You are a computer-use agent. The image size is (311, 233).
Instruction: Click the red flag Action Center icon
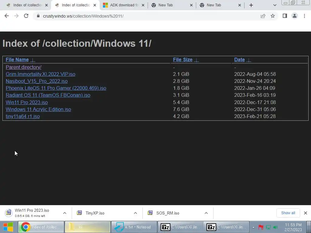click(261, 227)
